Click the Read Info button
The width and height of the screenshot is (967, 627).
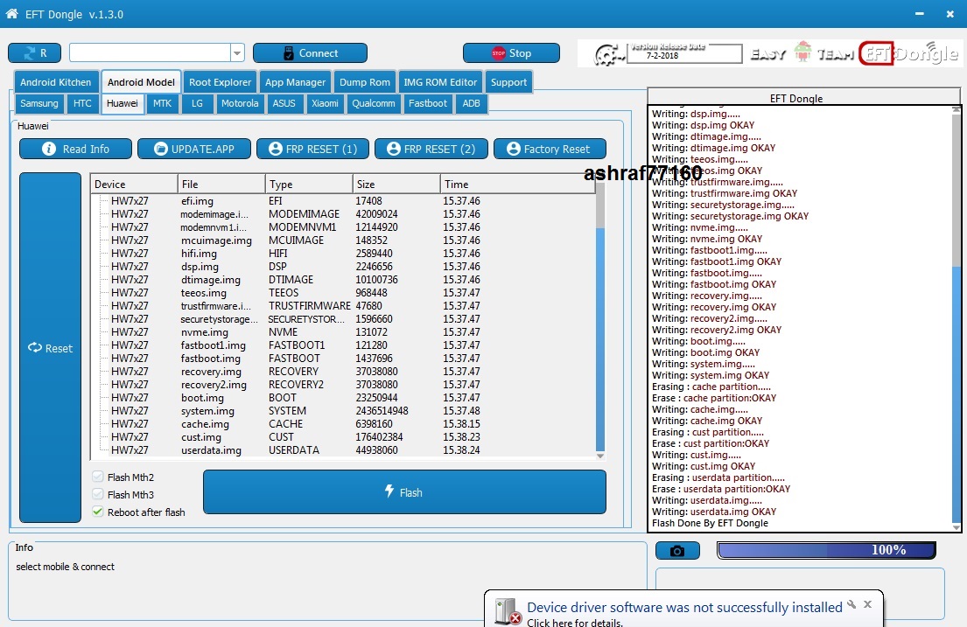(x=75, y=150)
